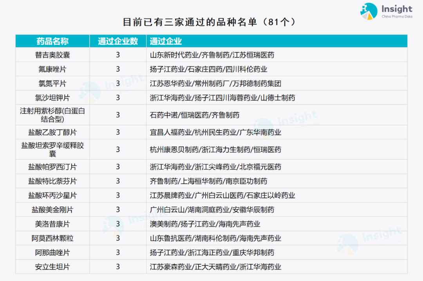The image size is (423, 281).
Task: Click the 药品名称 column header
Action: 52,41
